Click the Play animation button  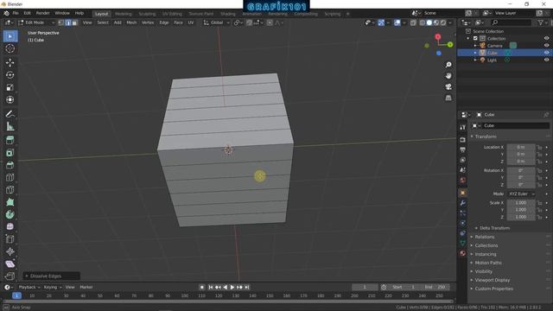coord(232,288)
